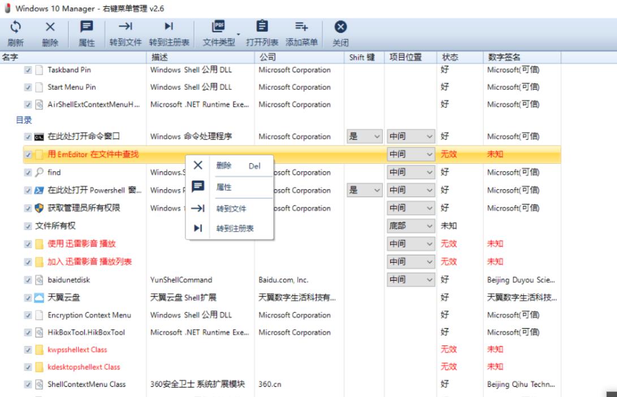This screenshot has height=397, width=617.
Task: Sort by the 状态 column header
Action: [x=460, y=58]
